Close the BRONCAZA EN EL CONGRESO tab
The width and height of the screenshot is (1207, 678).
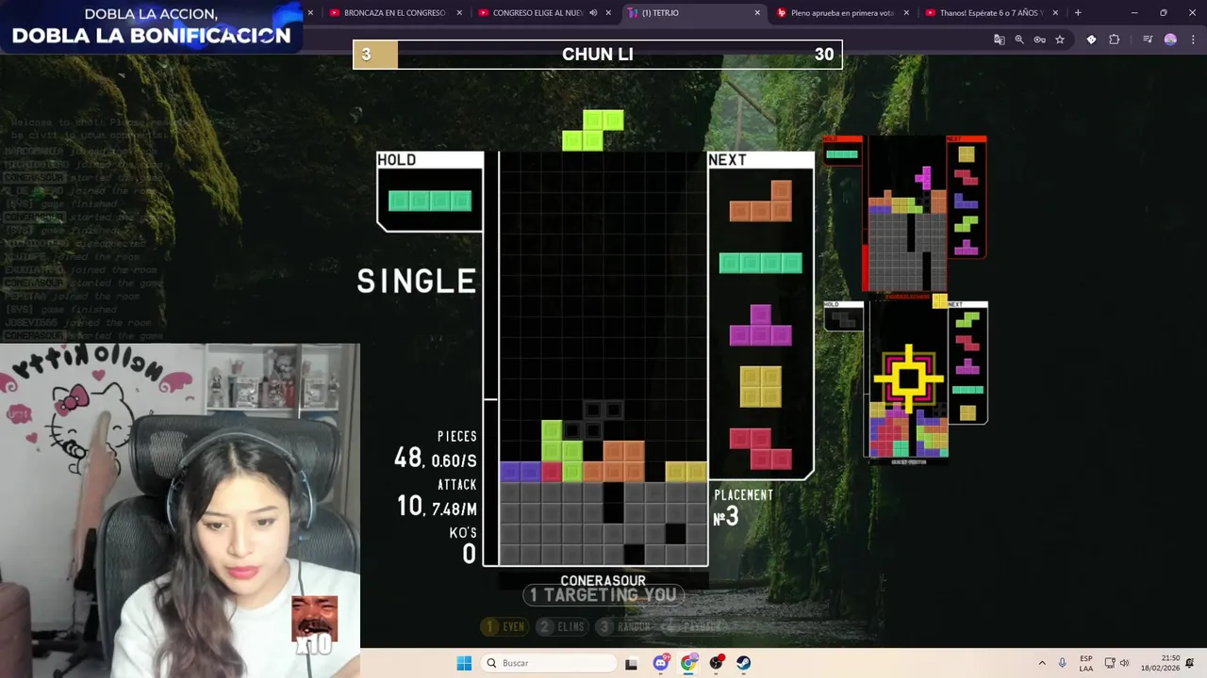tap(459, 13)
